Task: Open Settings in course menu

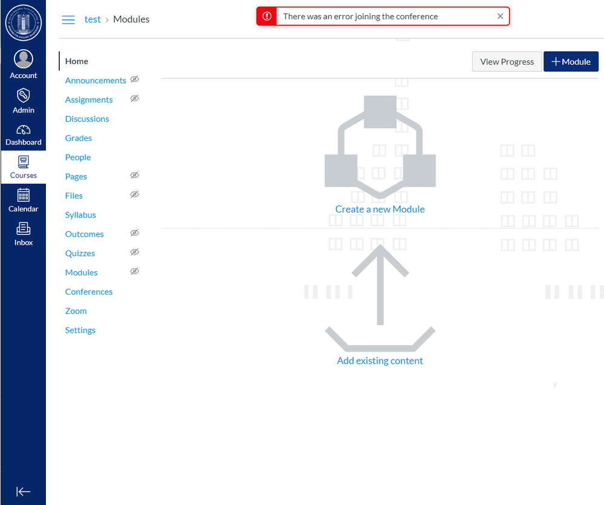Action: (80, 330)
